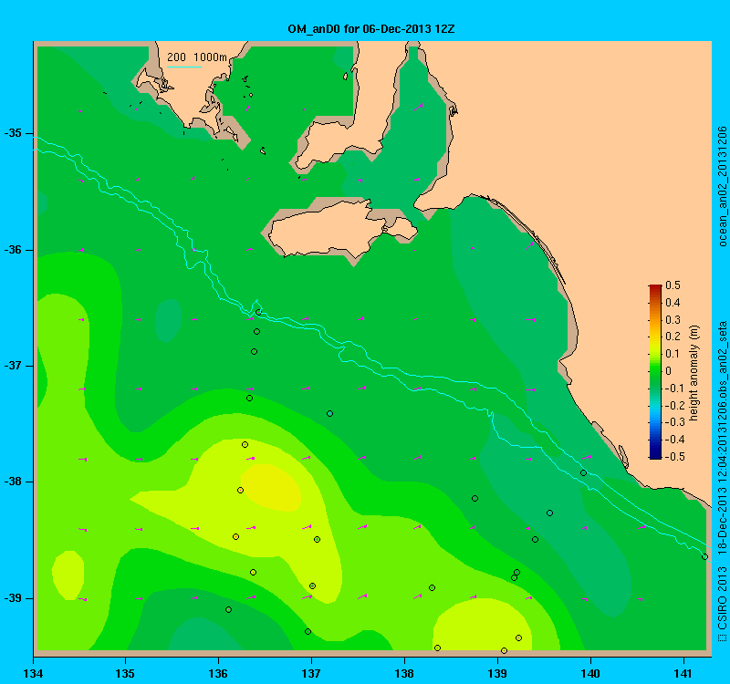The width and height of the screenshot is (730, 684).
Task: Click the cyan legend line under 200 1000m
Action: [184, 67]
